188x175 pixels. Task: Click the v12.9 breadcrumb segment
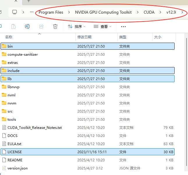(x=171, y=12)
